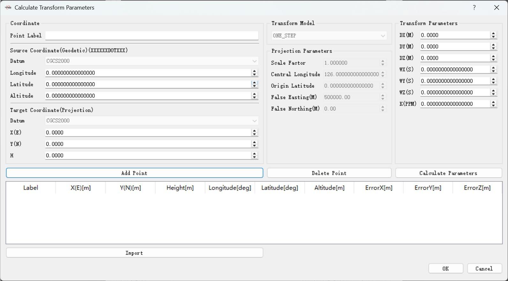This screenshot has height=281, width=508.
Task: Click the H value field
Action: tap(148, 155)
